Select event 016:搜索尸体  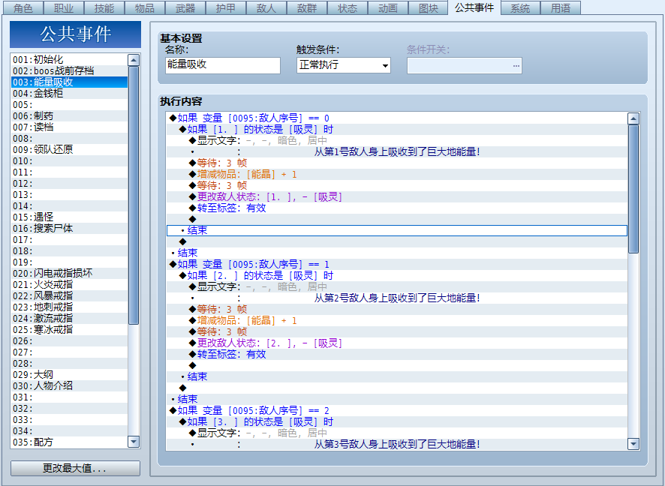(70, 229)
